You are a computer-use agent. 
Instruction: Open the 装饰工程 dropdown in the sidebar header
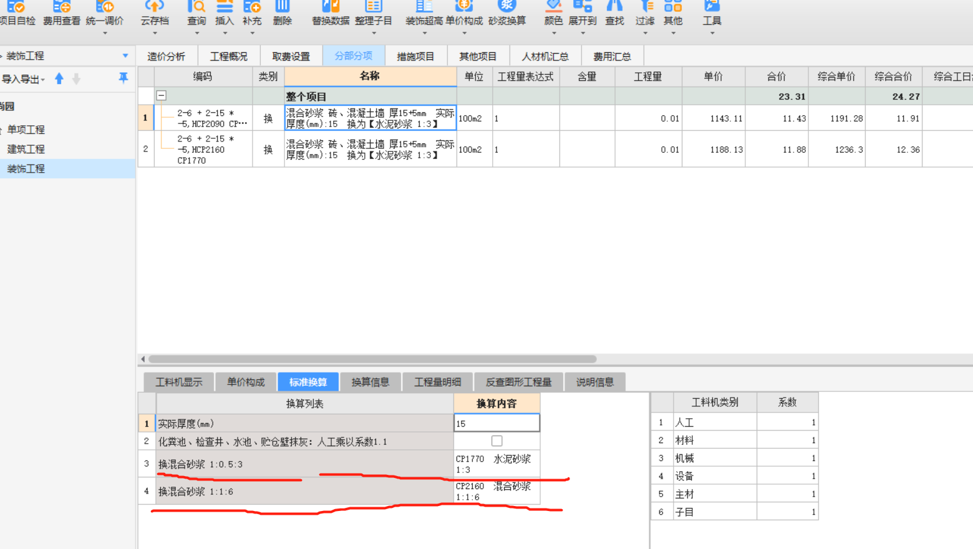125,56
